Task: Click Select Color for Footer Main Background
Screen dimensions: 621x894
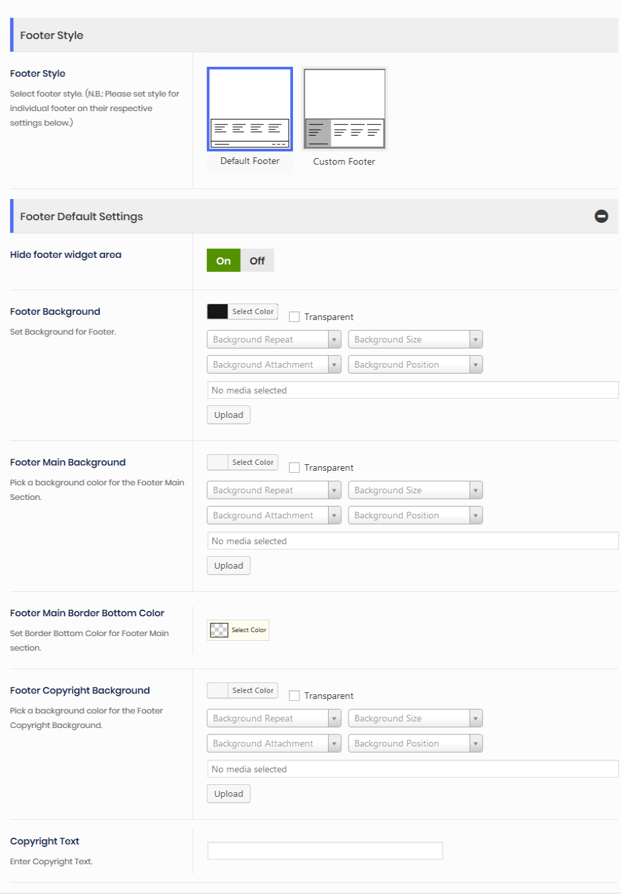Action: click(x=253, y=462)
